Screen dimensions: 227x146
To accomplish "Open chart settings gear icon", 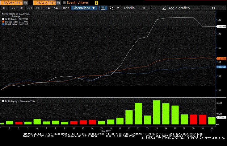I will coord(213,8).
